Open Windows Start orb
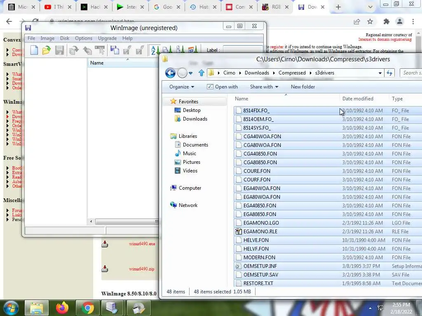 click(10, 308)
